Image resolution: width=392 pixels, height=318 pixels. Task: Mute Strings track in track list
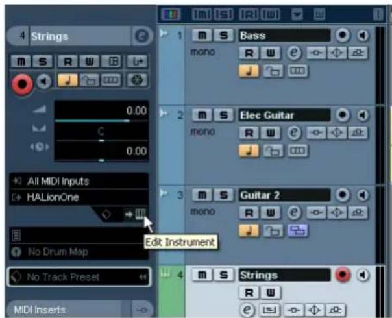pyautogui.click(x=202, y=275)
